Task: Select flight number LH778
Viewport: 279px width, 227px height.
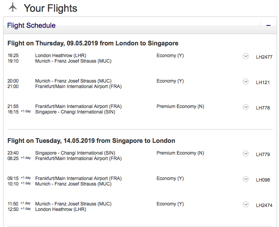Action: [263, 108]
